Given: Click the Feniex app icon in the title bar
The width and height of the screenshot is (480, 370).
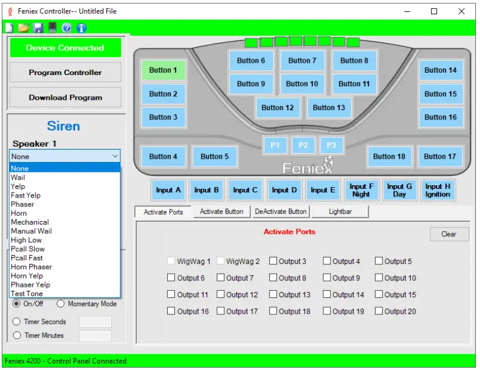Looking at the screenshot, I should [x=10, y=12].
